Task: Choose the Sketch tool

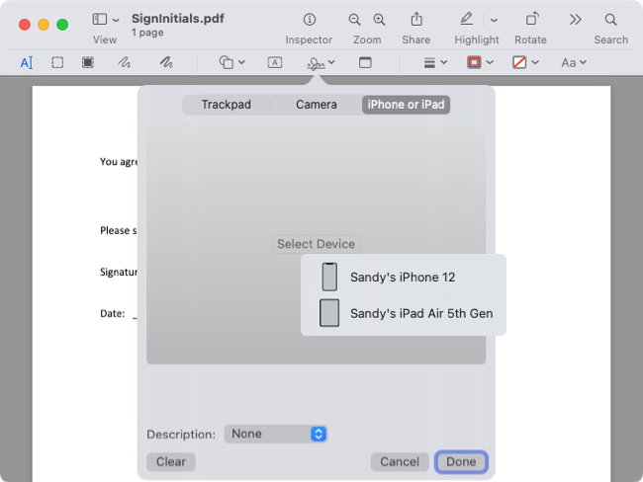Action: click(124, 62)
